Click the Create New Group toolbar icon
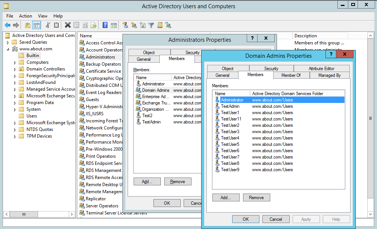Screen dimensions: 377x229 click(134, 25)
